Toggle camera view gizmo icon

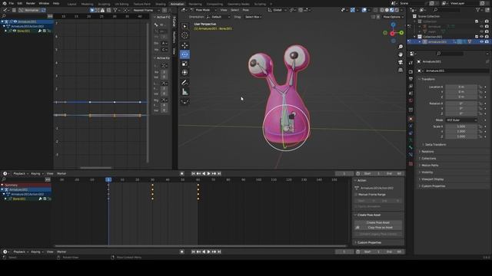(x=401, y=62)
